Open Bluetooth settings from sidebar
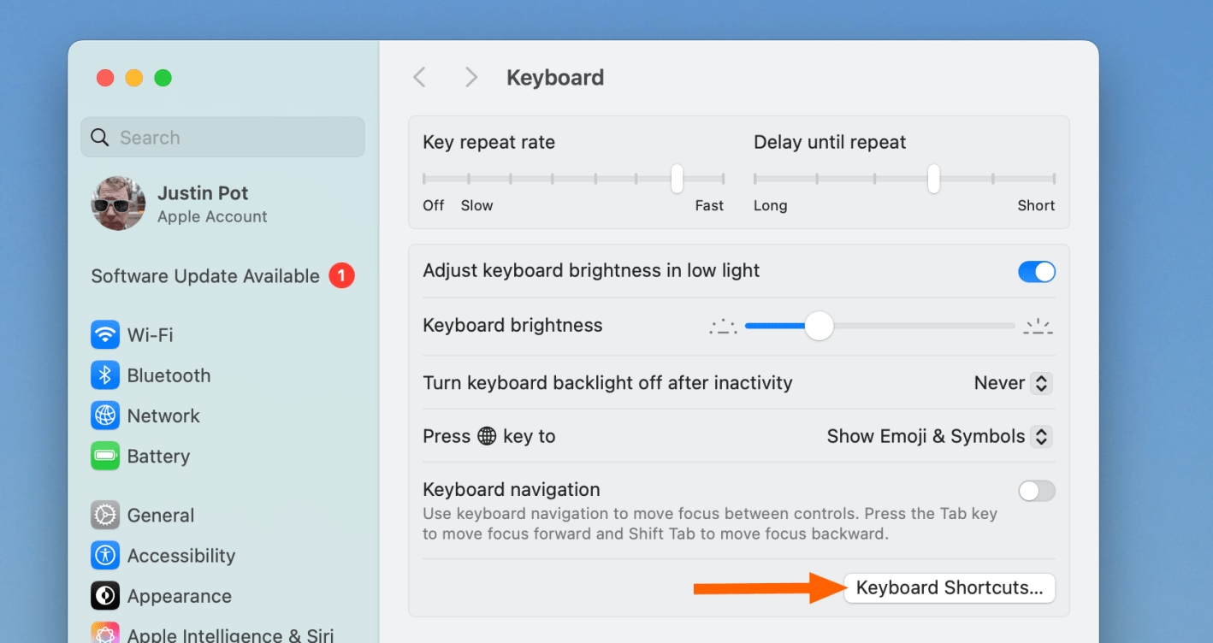 [x=104, y=375]
